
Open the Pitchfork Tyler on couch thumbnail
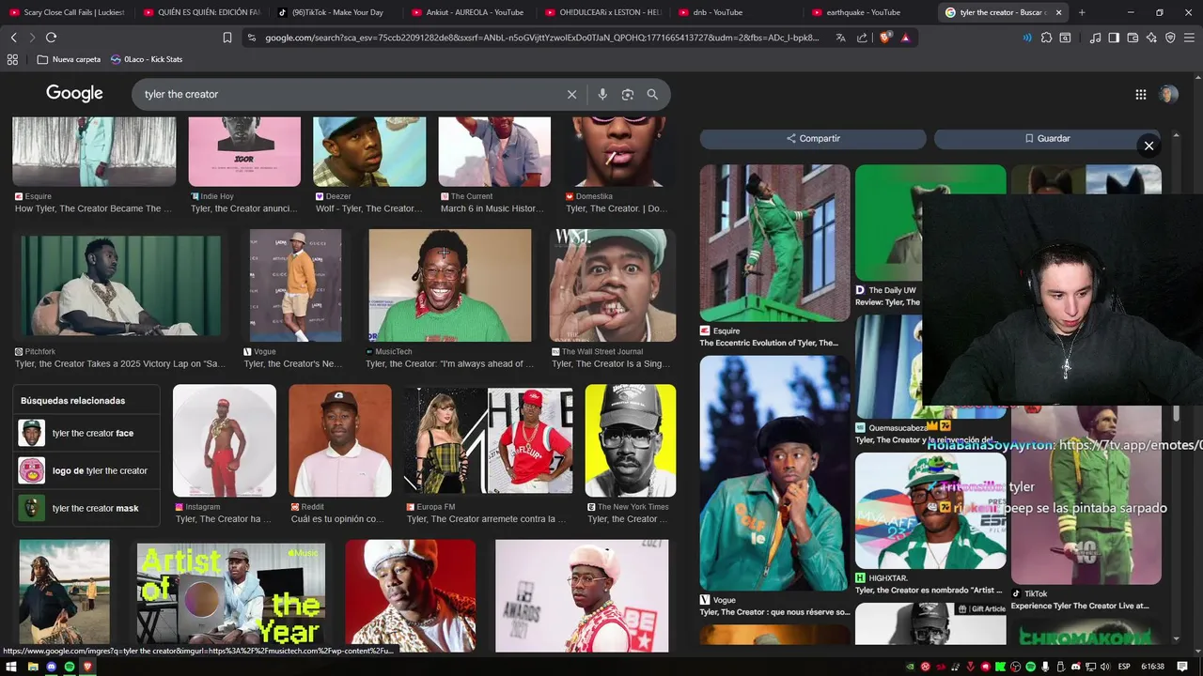click(x=120, y=285)
